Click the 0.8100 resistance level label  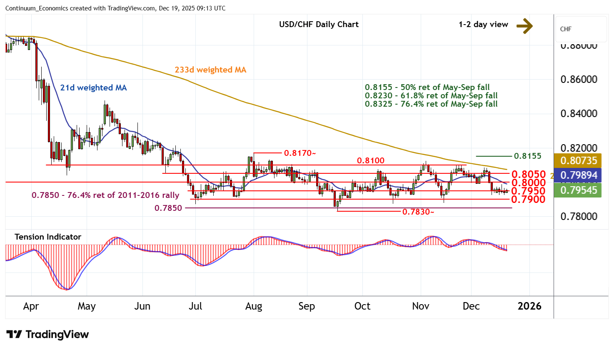pyautogui.click(x=370, y=160)
